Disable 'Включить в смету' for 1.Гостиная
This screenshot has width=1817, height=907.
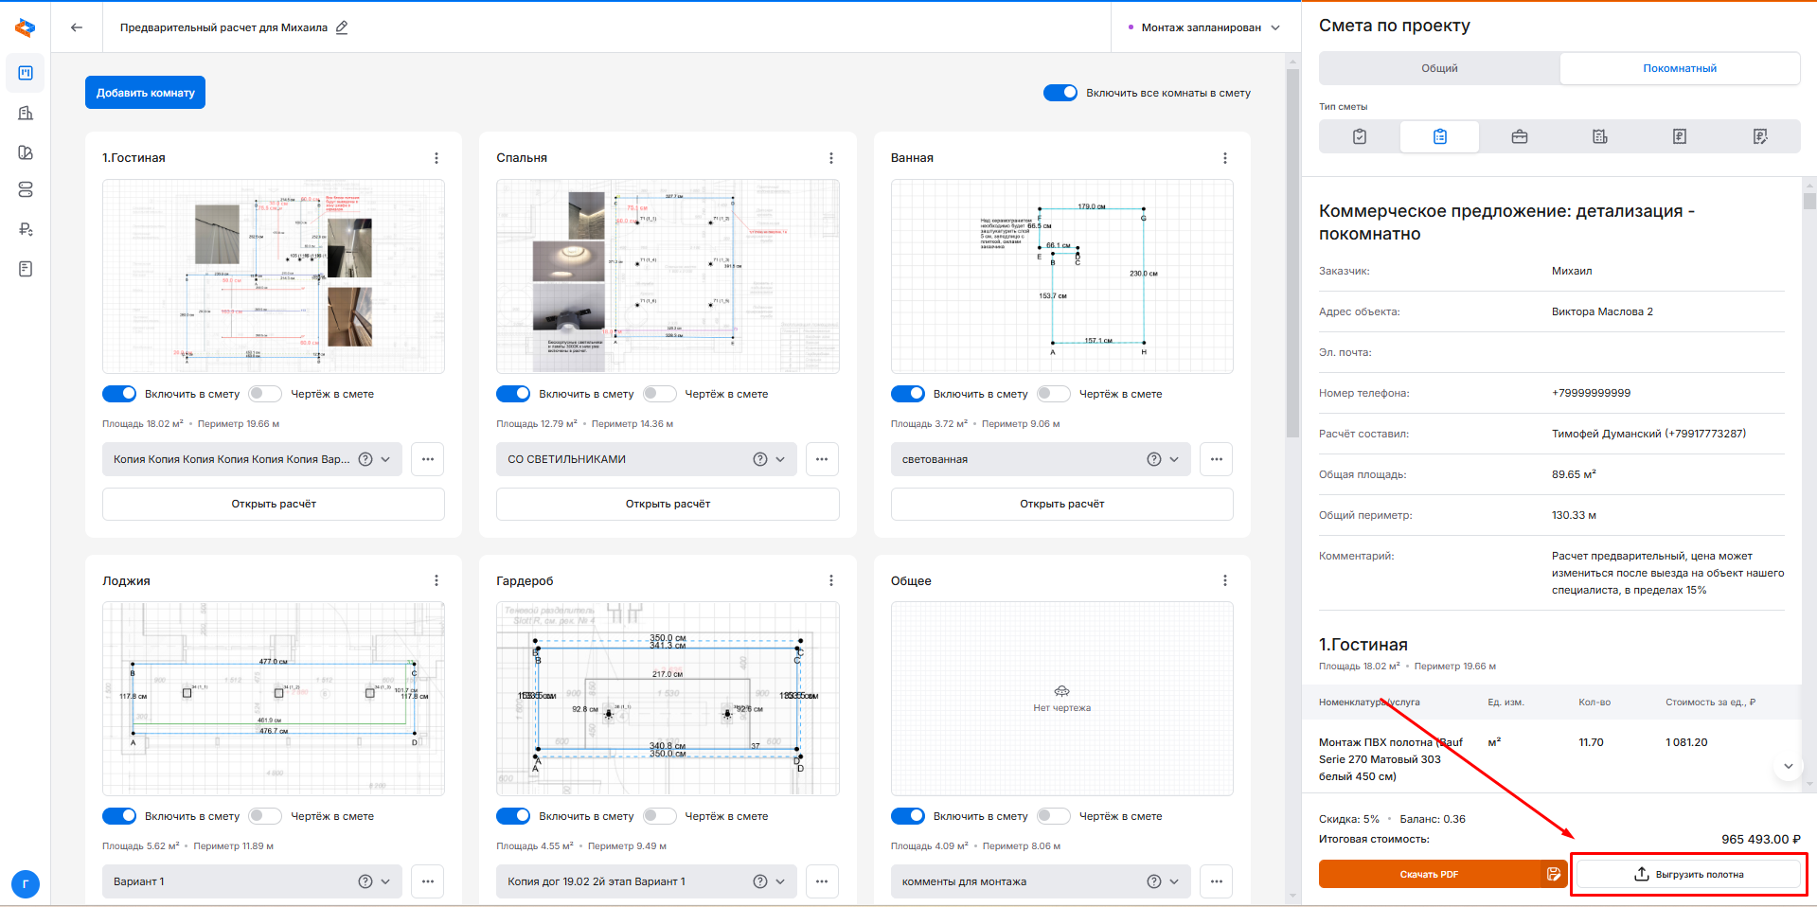pyautogui.click(x=119, y=394)
